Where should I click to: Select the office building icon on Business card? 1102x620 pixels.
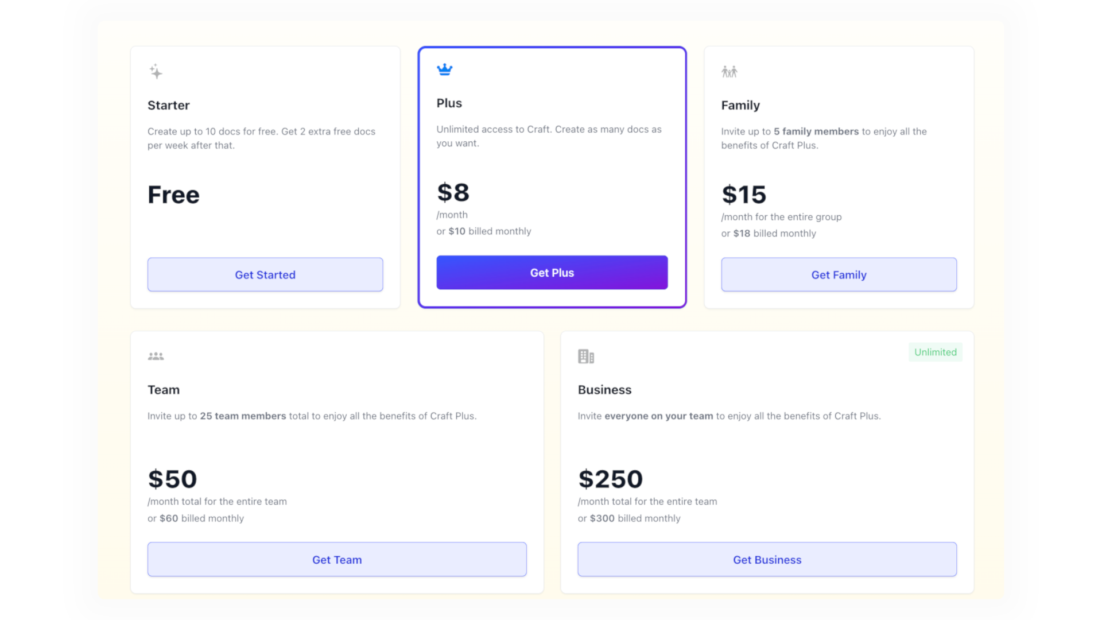tap(586, 355)
